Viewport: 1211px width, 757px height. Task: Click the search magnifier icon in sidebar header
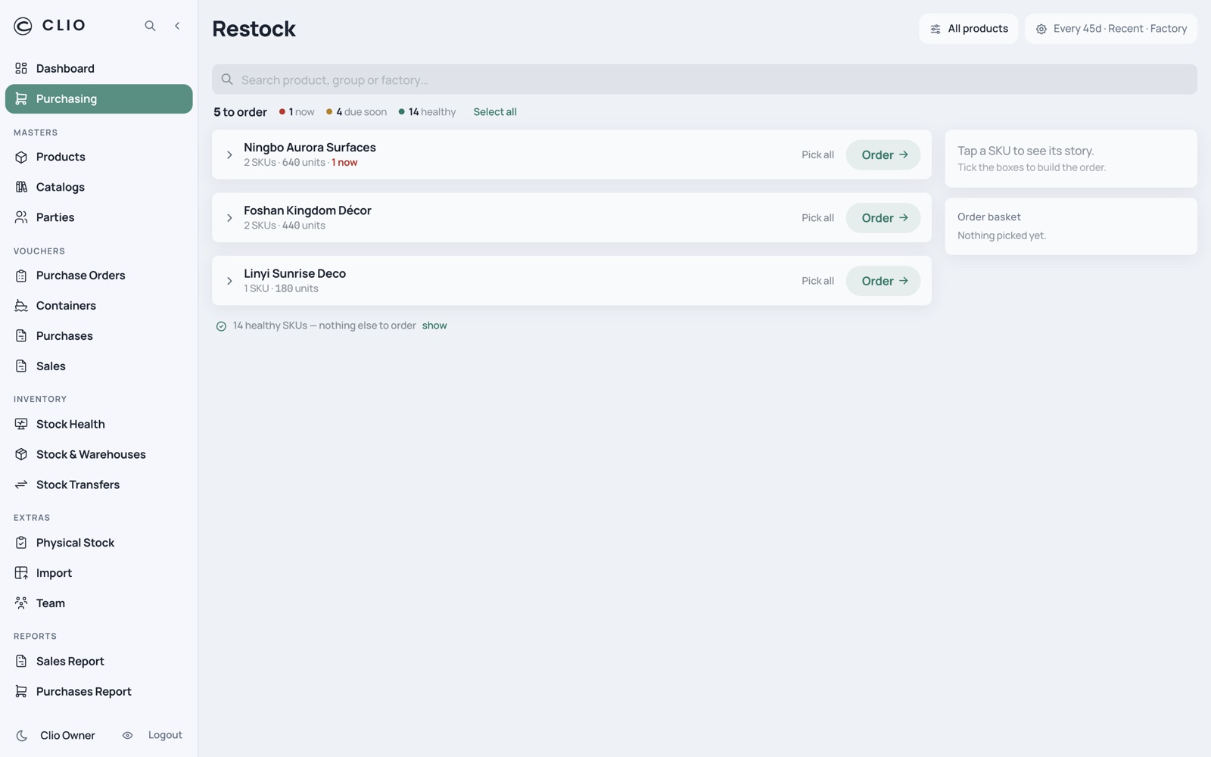point(150,26)
